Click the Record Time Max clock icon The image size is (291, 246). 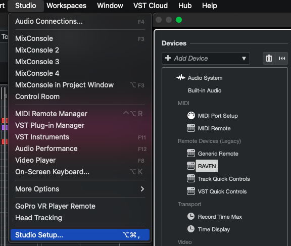click(191, 216)
